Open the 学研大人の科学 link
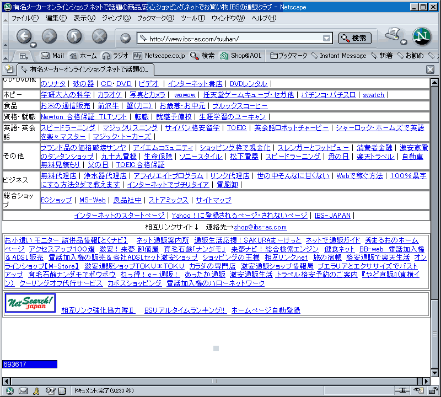This screenshot has height=397, width=441. click(x=66, y=95)
